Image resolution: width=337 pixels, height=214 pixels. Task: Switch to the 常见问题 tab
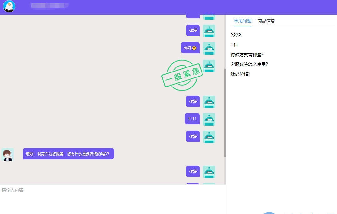click(243, 21)
